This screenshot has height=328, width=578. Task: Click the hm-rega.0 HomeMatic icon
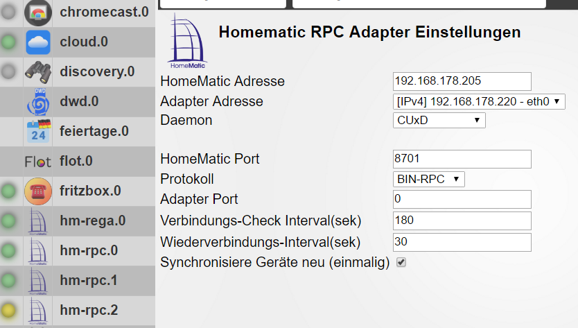38,221
